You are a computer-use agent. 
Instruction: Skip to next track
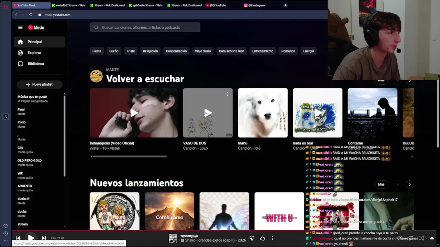(x=44, y=238)
